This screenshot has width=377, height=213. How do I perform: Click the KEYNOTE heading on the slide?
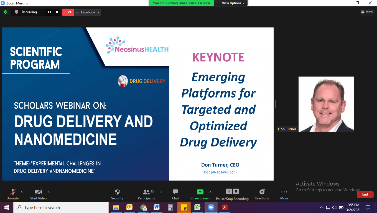(x=218, y=57)
